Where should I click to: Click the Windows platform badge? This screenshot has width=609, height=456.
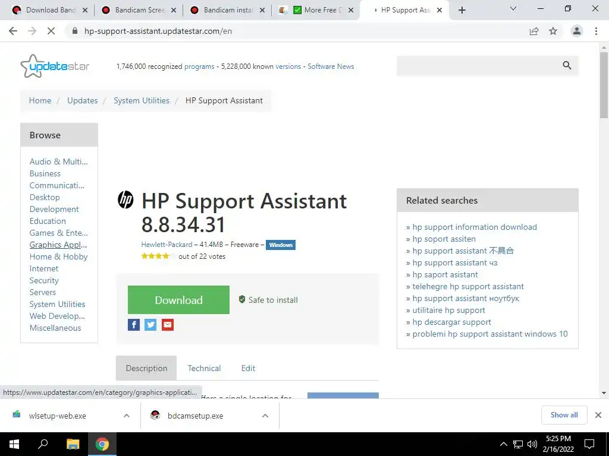(x=281, y=245)
